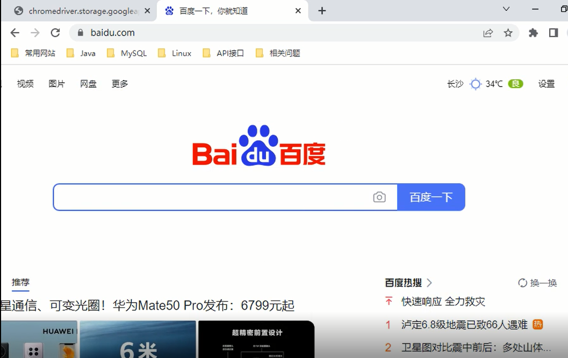This screenshot has height=358, width=568.
Task: Share this page using the share icon
Action: [488, 33]
